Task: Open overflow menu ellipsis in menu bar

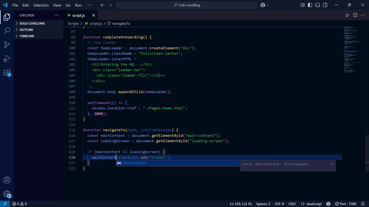Action: [x=89, y=5]
